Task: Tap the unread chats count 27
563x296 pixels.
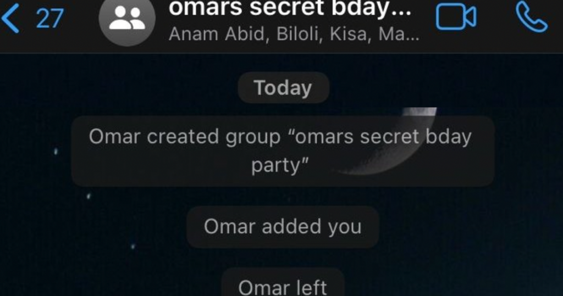Action: tap(49, 19)
